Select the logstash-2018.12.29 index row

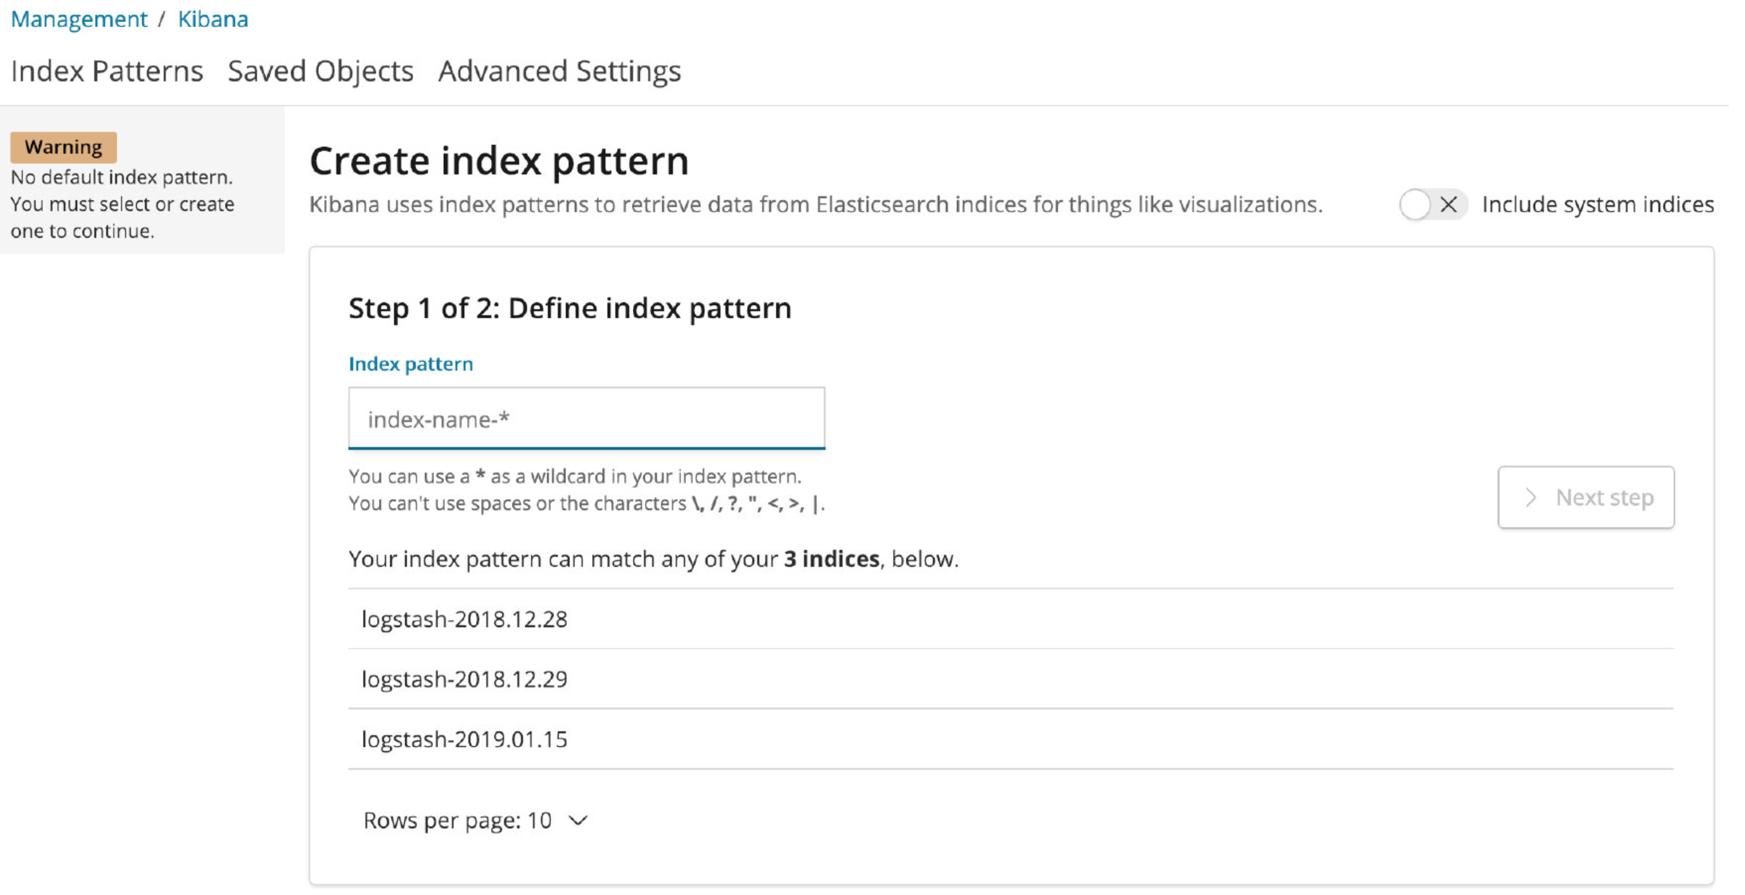tap(1011, 679)
